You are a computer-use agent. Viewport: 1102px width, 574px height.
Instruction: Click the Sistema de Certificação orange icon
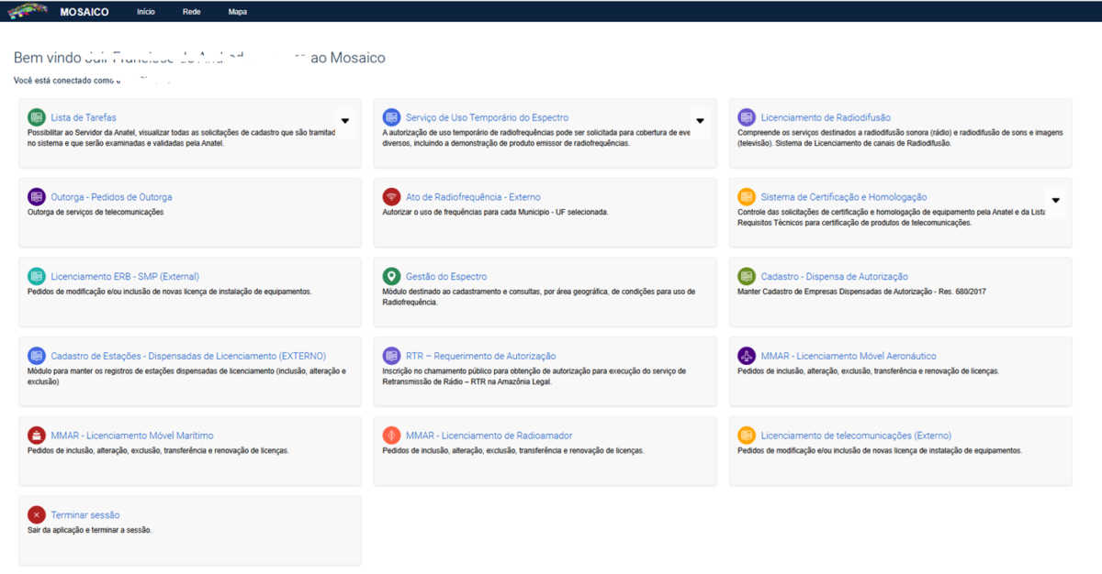(x=747, y=197)
